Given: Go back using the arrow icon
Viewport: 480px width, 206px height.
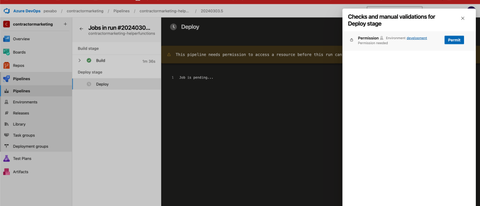Looking at the screenshot, I should [x=81, y=28].
